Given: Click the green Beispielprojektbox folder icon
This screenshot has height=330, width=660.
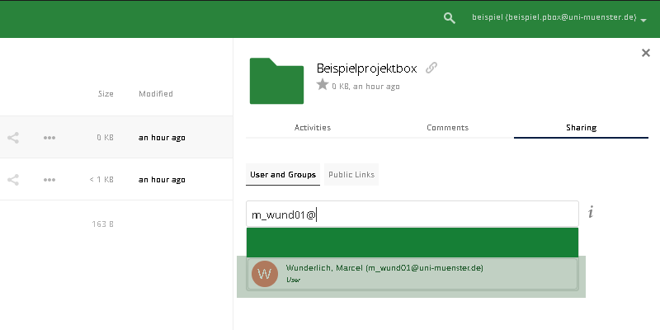Looking at the screenshot, I should [276, 81].
